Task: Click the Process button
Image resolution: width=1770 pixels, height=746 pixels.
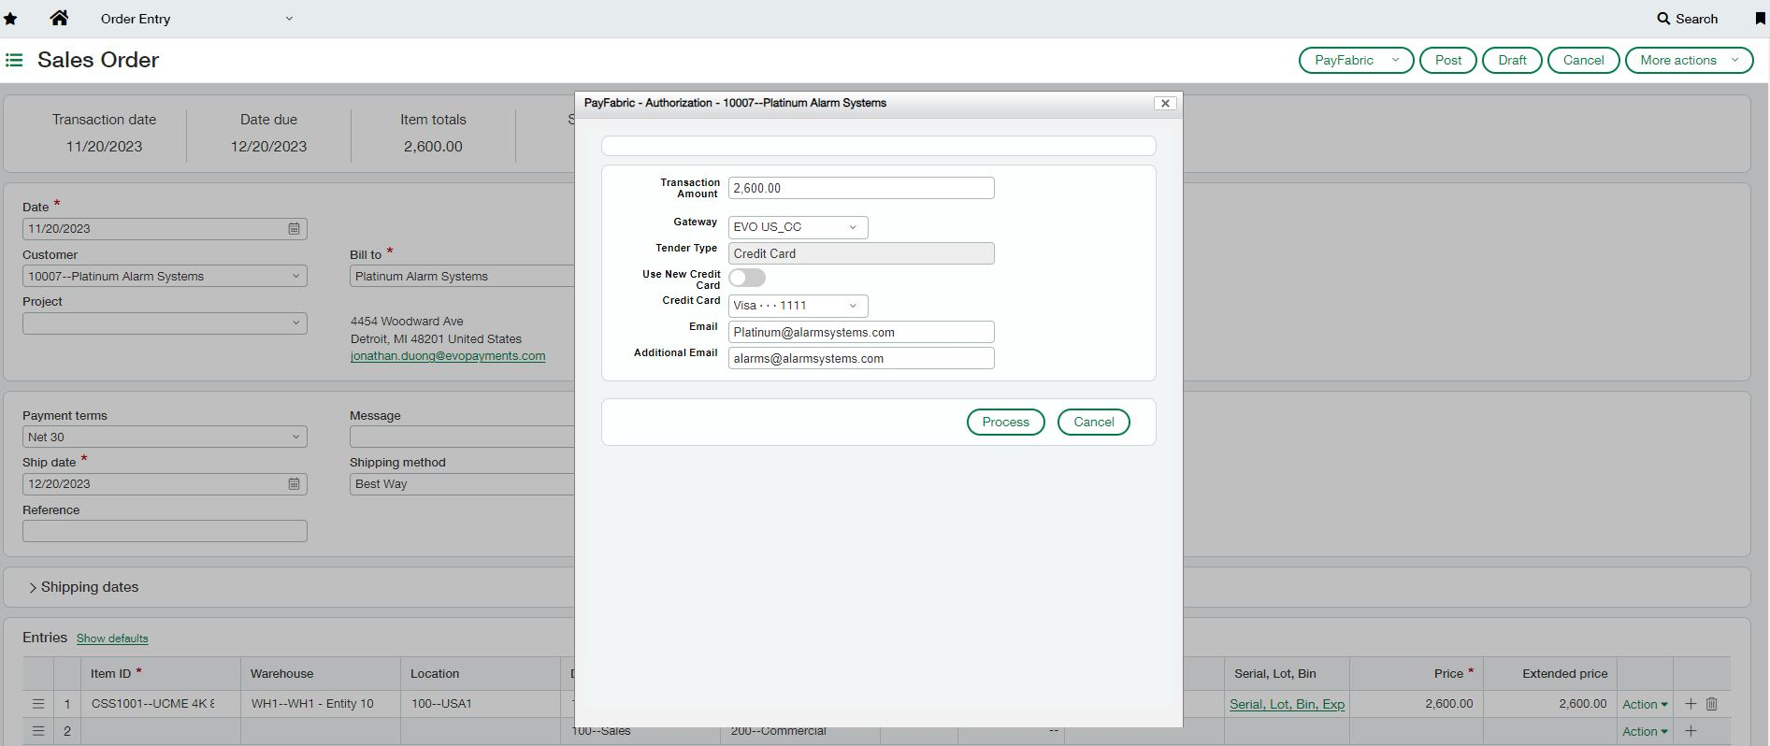Action: point(1005,423)
